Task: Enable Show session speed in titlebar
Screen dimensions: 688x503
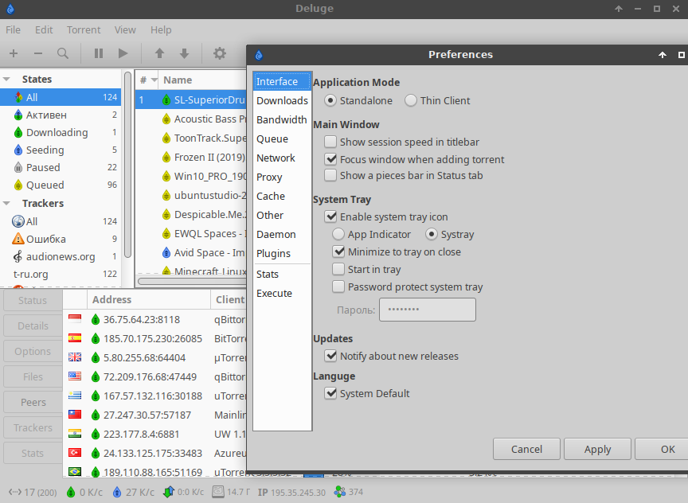Action: 330,142
